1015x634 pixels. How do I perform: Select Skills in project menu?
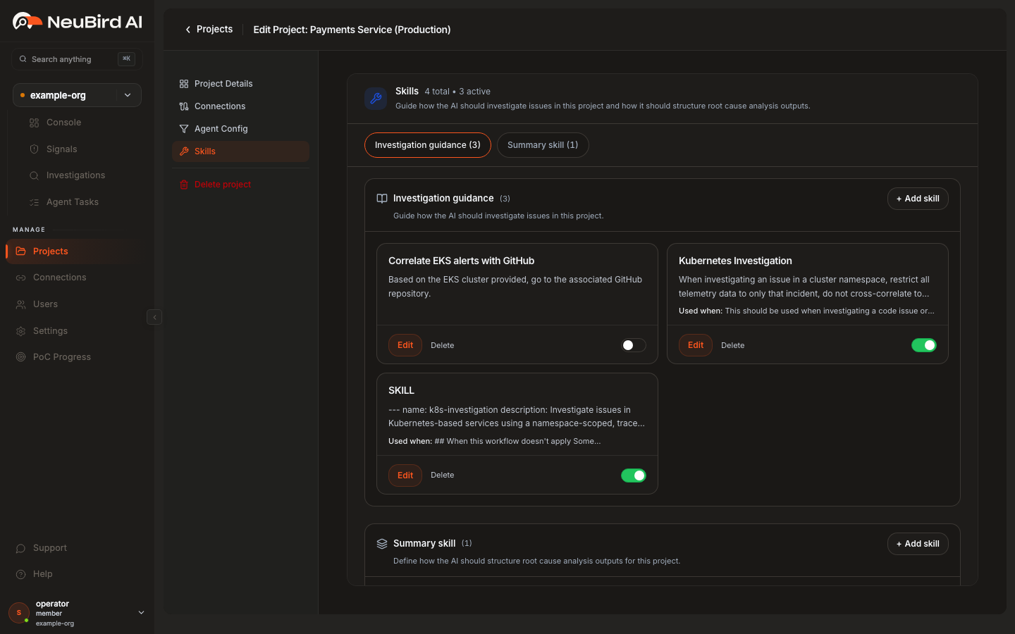coord(240,151)
